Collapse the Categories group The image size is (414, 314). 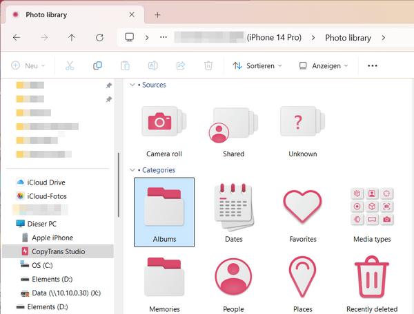132,170
